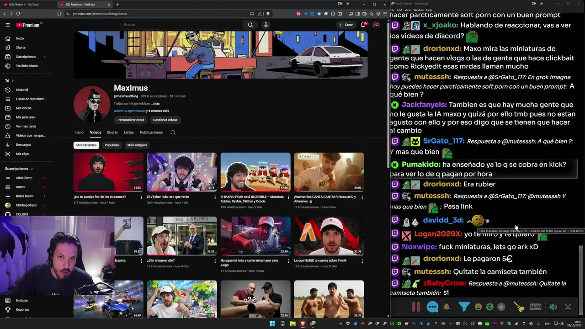585x329 pixels.
Task: Go back in browser history
Action: click(5, 14)
